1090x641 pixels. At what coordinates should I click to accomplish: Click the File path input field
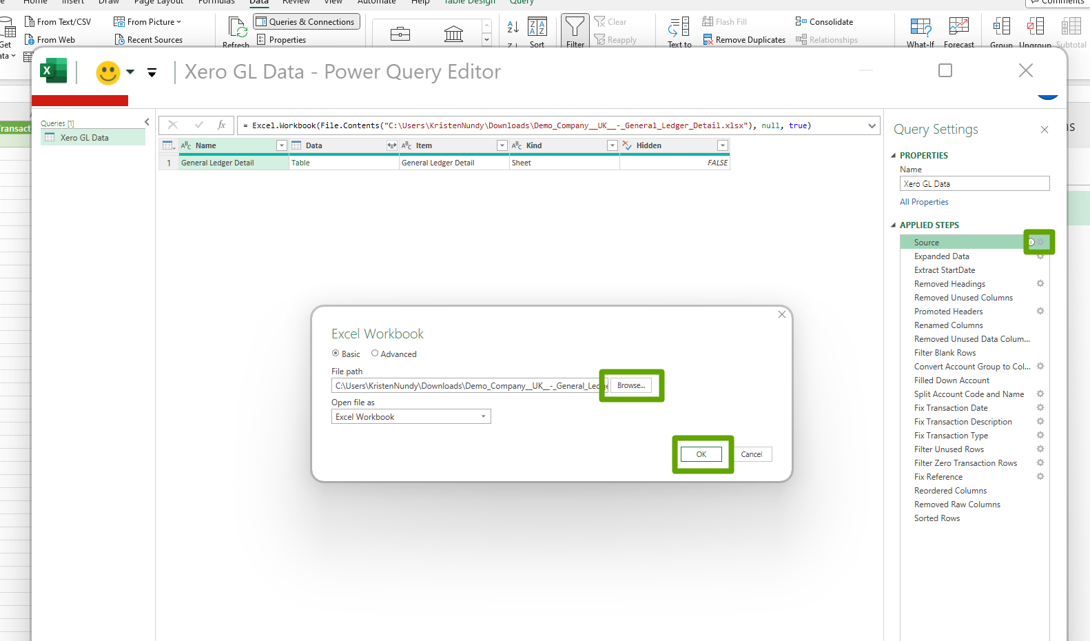(470, 386)
